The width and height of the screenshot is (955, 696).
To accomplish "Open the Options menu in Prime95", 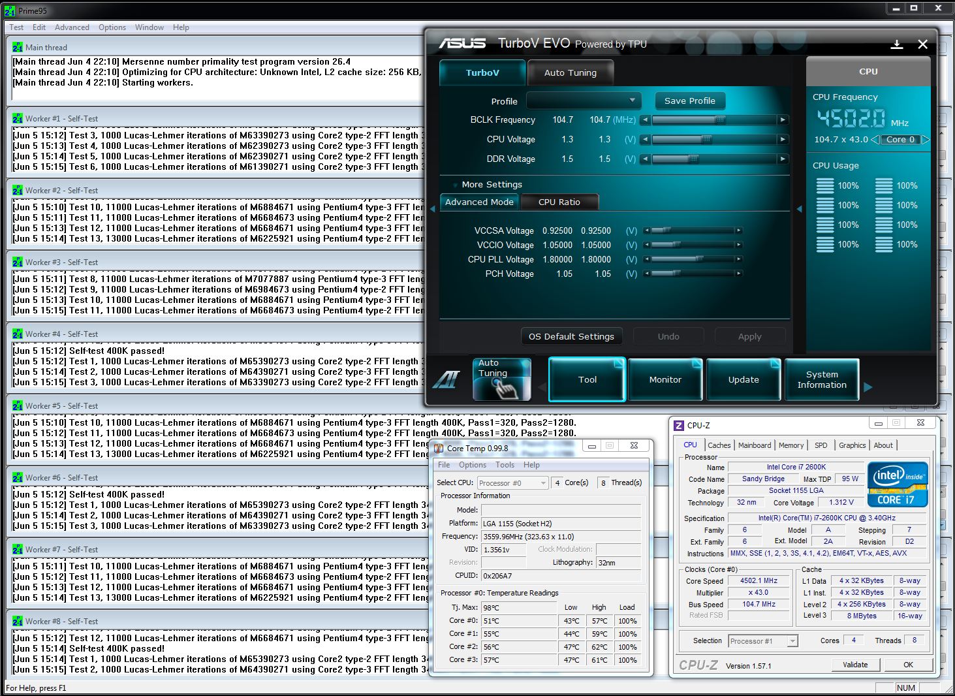I will [112, 27].
